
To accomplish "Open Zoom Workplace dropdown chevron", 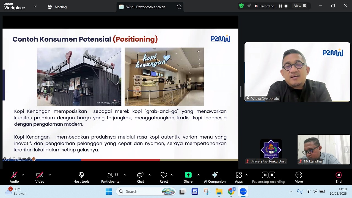I will pos(35,6).
